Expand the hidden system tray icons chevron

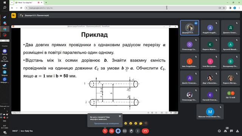(x=7, y=111)
